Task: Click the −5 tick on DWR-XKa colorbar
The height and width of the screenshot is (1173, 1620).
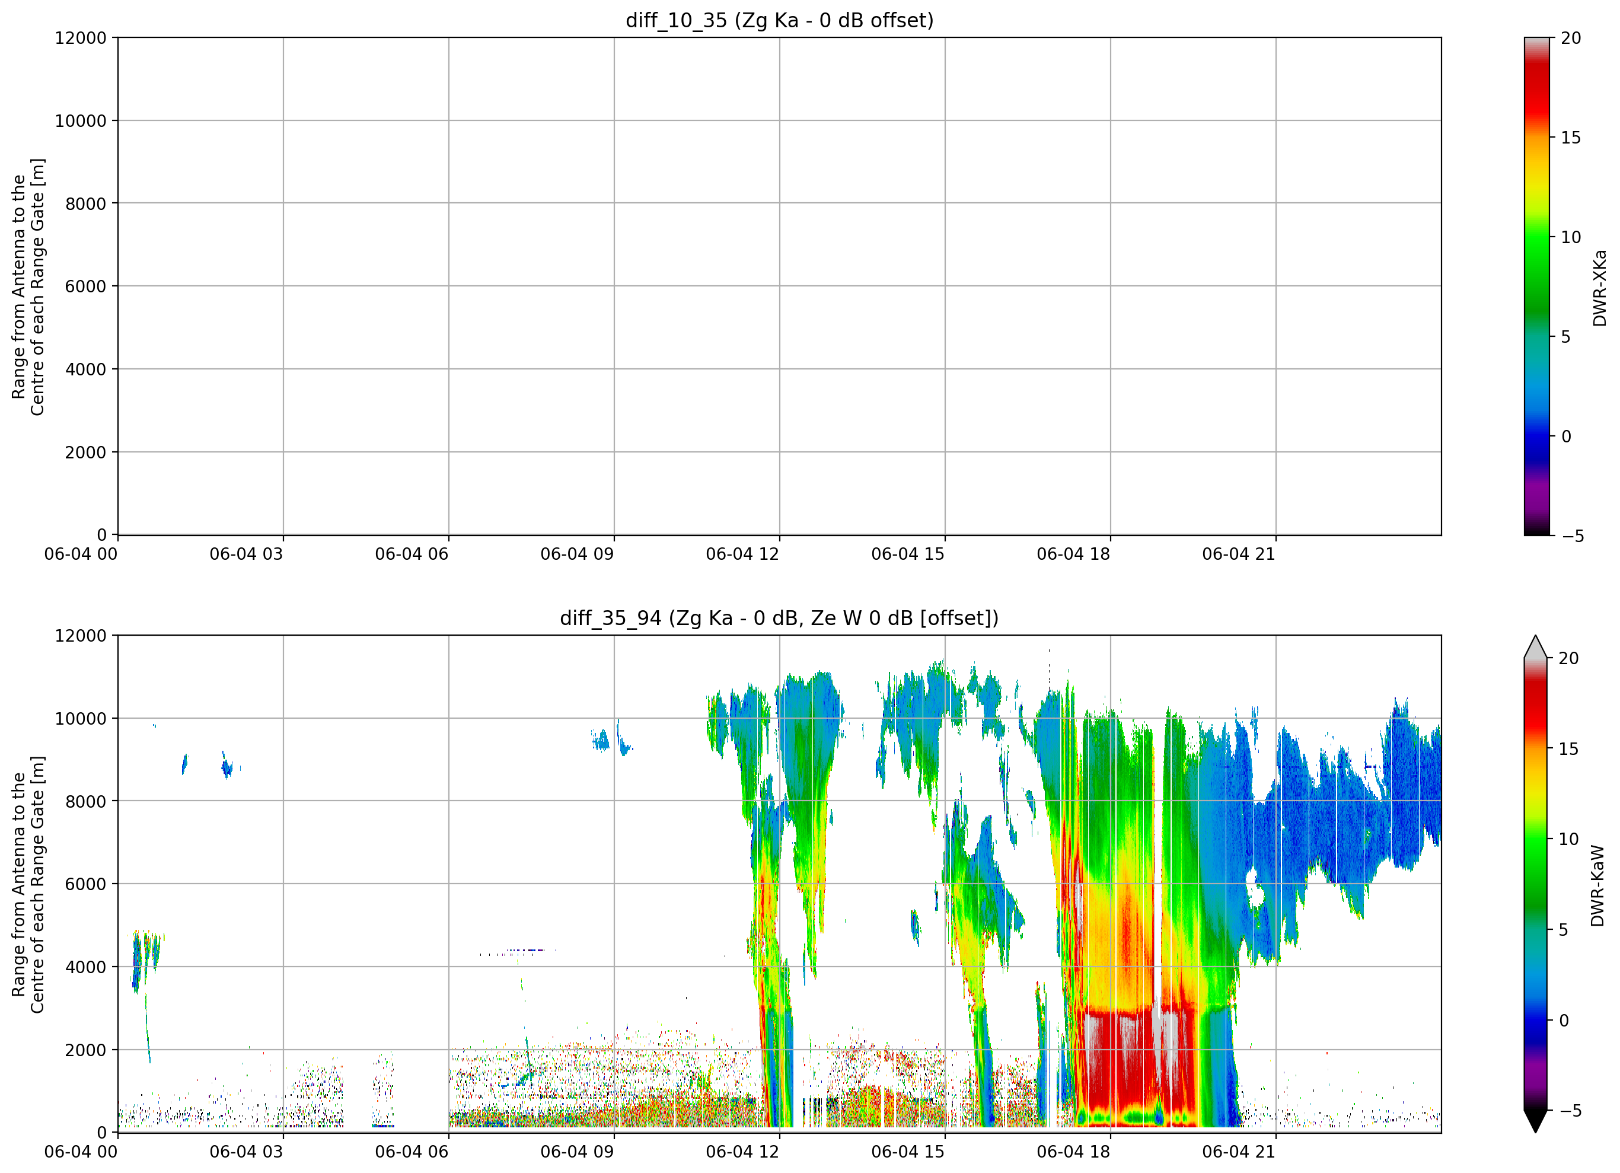Action: (x=1572, y=535)
